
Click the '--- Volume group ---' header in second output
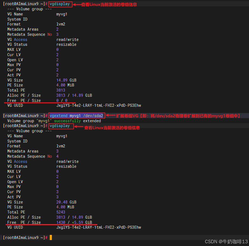tap(29, 131)
